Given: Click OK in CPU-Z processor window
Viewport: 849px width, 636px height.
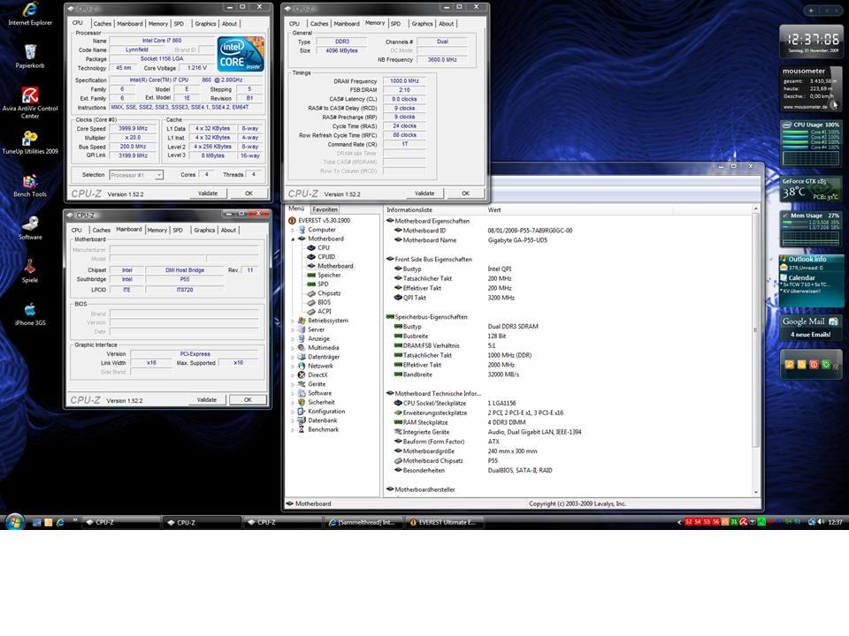Looking at the screenshot, I should pyautogui.click(x=249, y=193).
